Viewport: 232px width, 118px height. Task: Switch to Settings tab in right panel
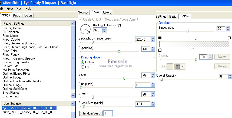click(161, 17)
